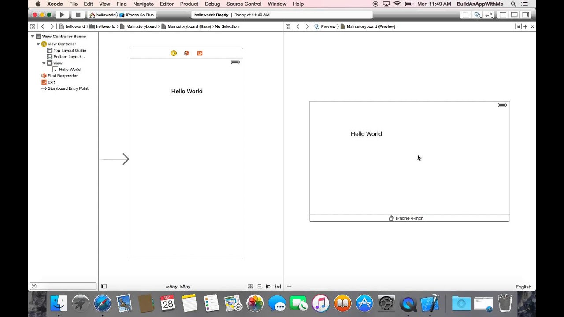Toggle the Utilities panel
564x317 pixels.
[x=526, y=15]
